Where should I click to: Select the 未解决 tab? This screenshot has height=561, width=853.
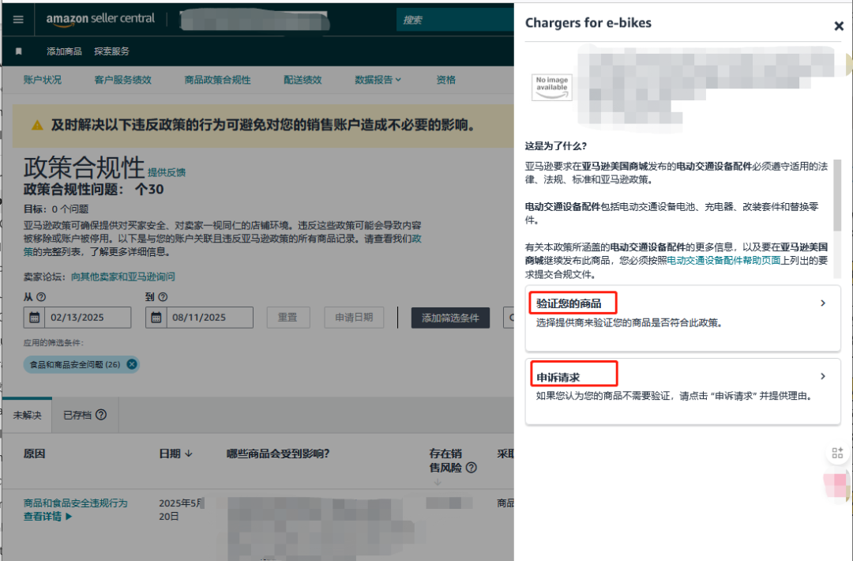click(27, 415)
